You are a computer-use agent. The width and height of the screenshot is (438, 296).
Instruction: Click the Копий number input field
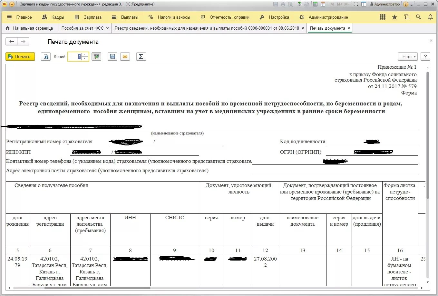74,56
